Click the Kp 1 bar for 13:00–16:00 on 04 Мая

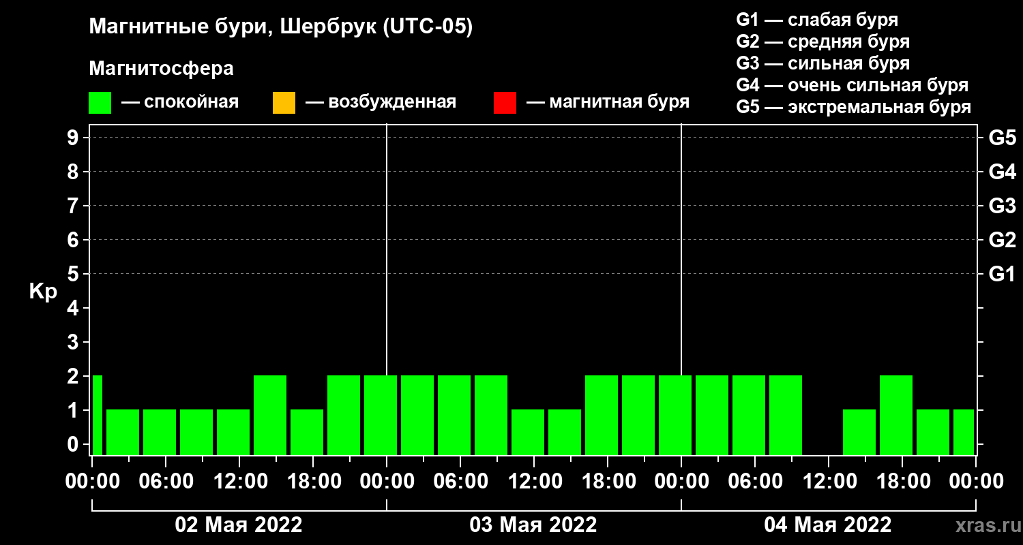pyautogui.click(x=859, y=432)
